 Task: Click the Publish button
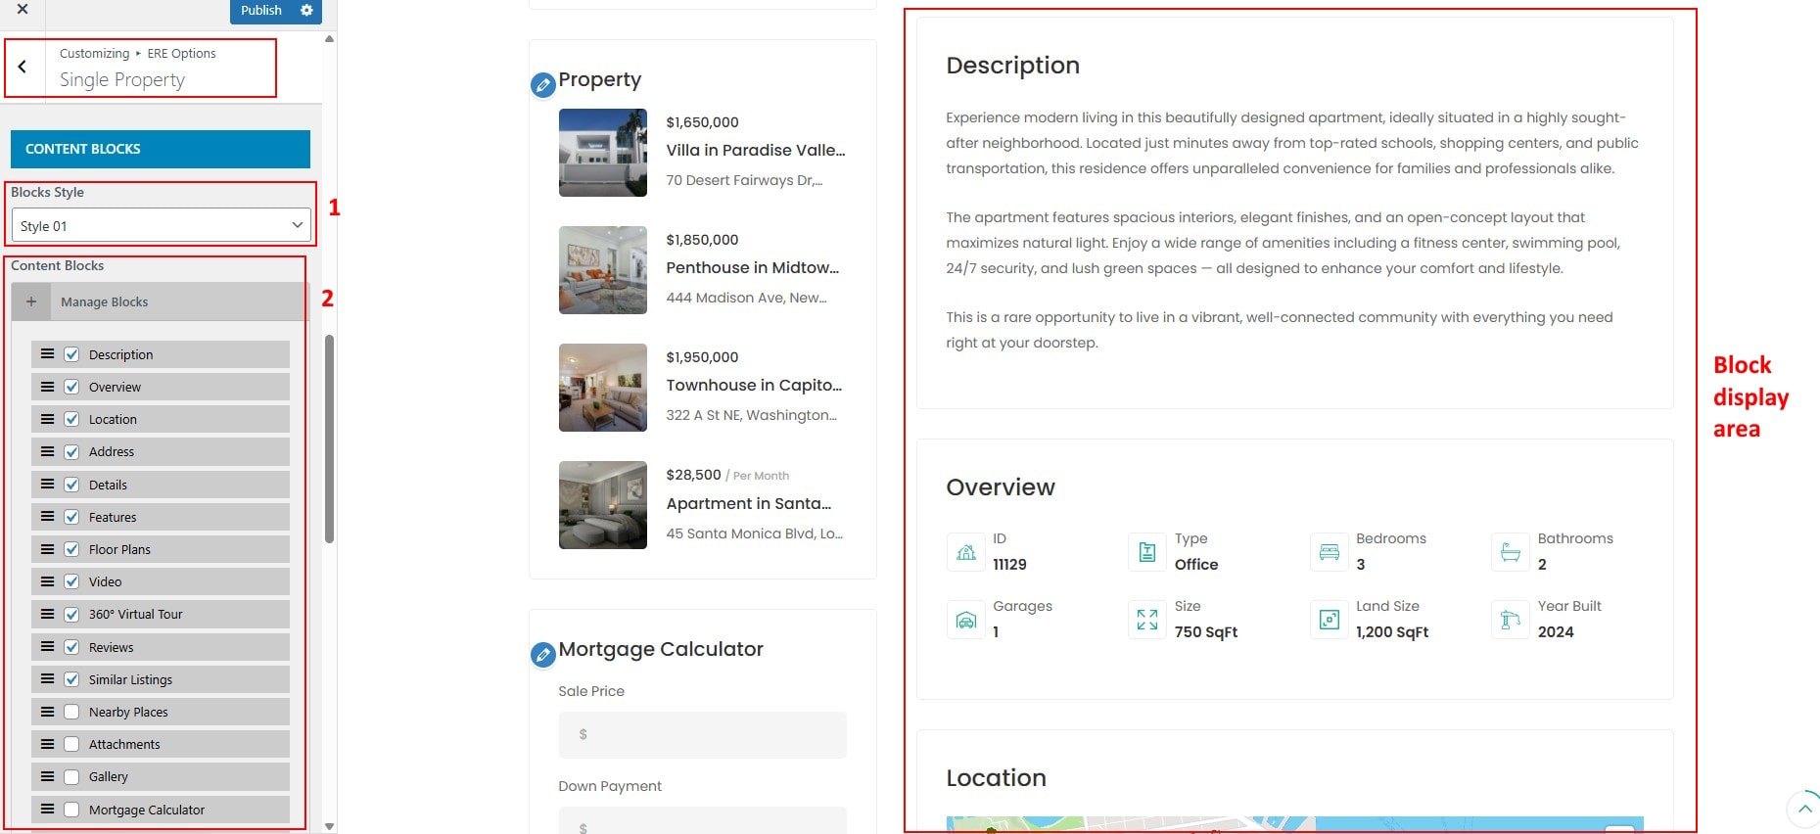coord(260,10)
